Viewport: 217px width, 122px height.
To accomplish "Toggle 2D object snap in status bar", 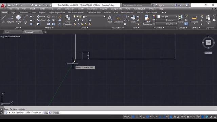I will (164, 117).
